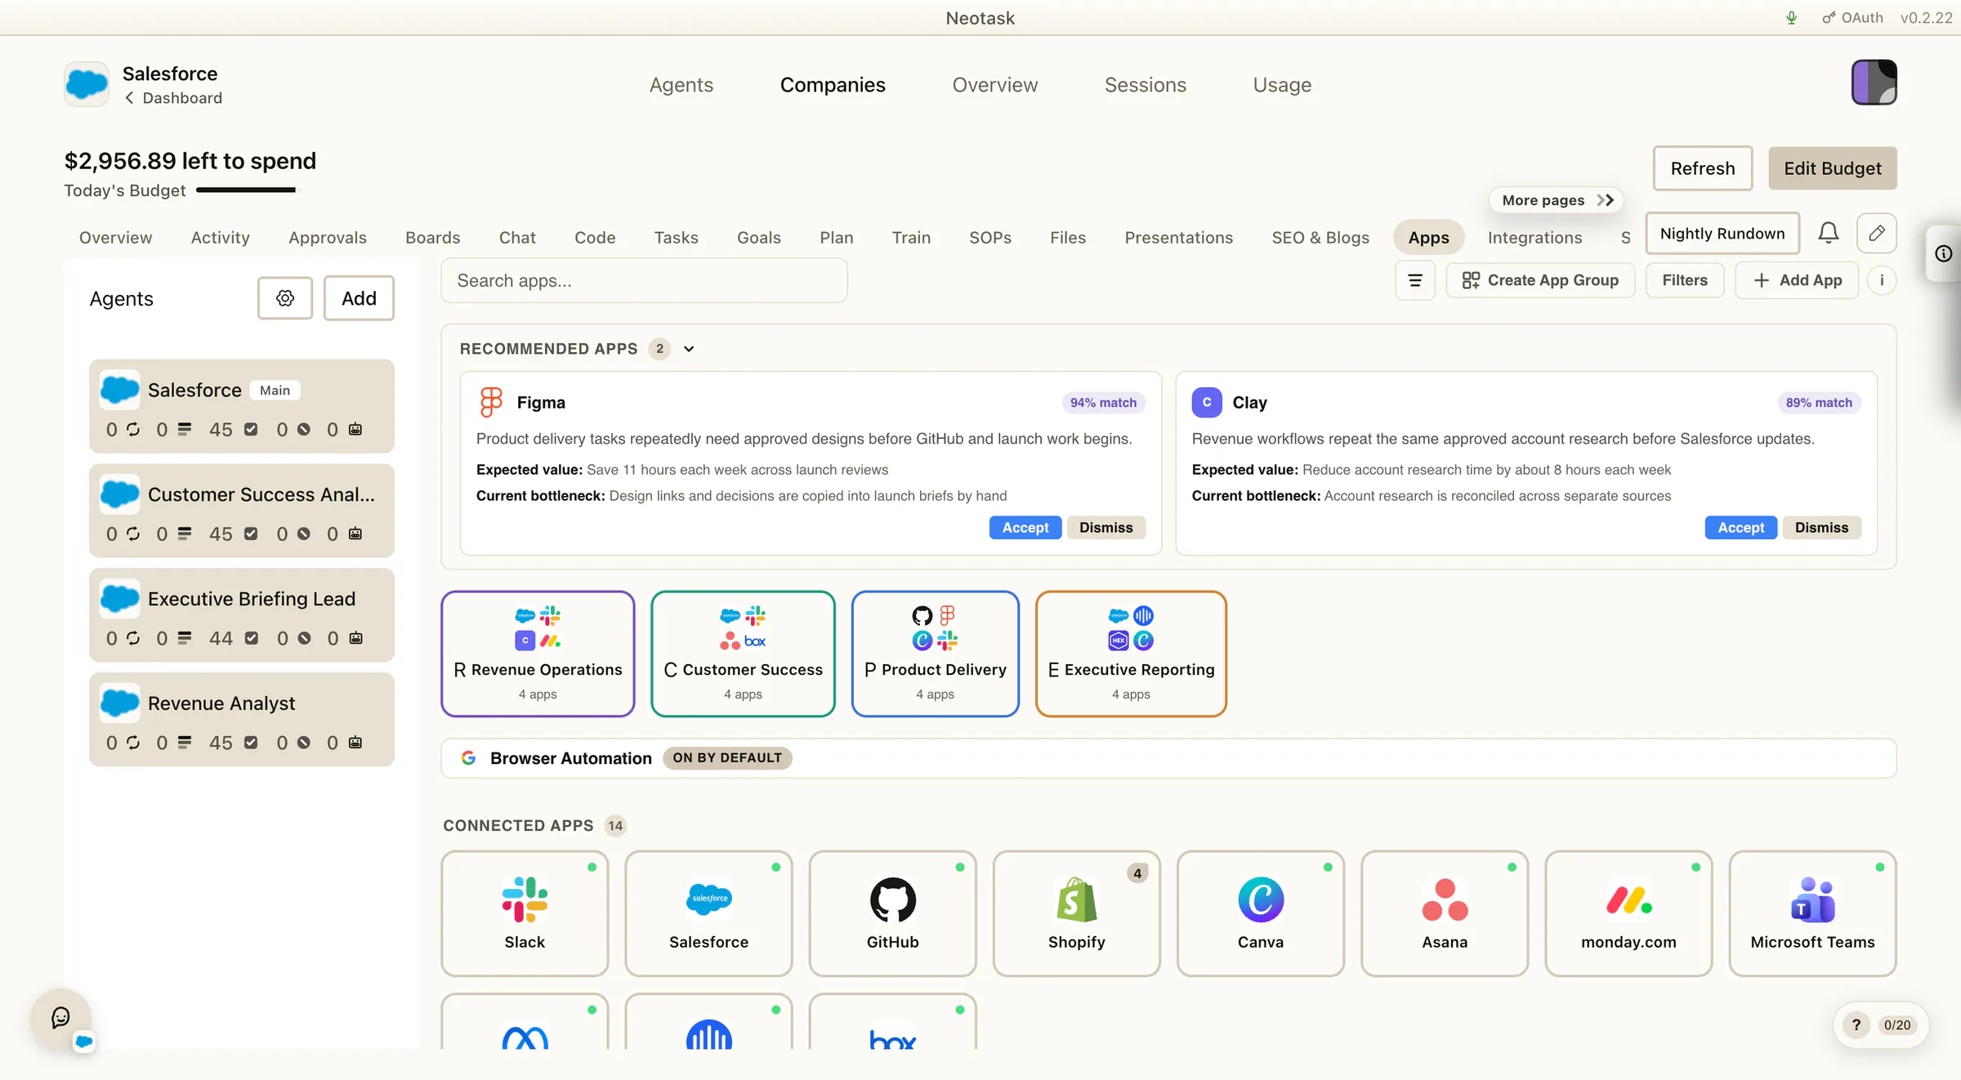Expand More pages arrows

pyautogui.click(x=1605, y=200)
